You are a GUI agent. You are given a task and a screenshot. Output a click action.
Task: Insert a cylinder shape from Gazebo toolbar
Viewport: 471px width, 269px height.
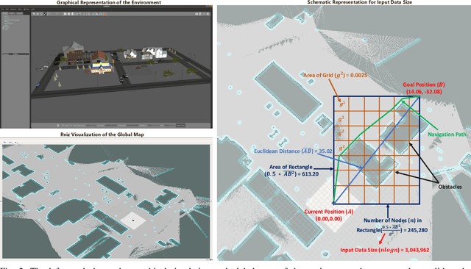pyautogui.click(x=72, y=14)
